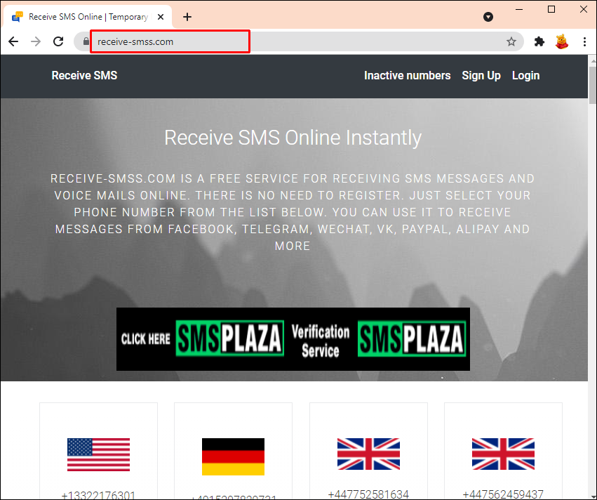Viewport: 597px width, 500px height.
Task: Maximize the browser window
Action: click(x=551, y=9)
